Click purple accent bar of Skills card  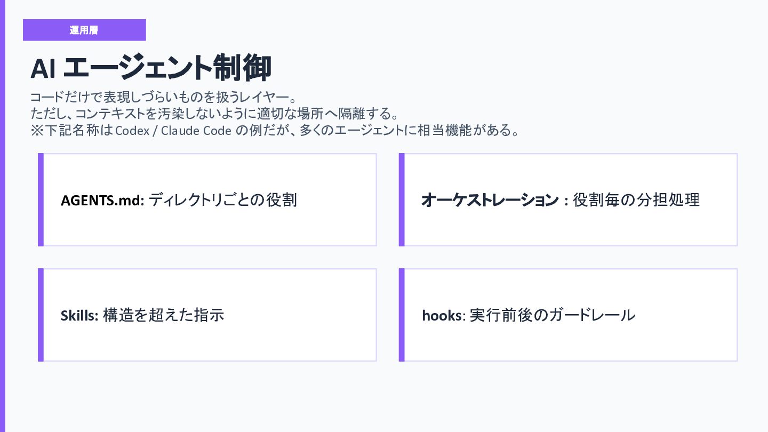(41, 315)
